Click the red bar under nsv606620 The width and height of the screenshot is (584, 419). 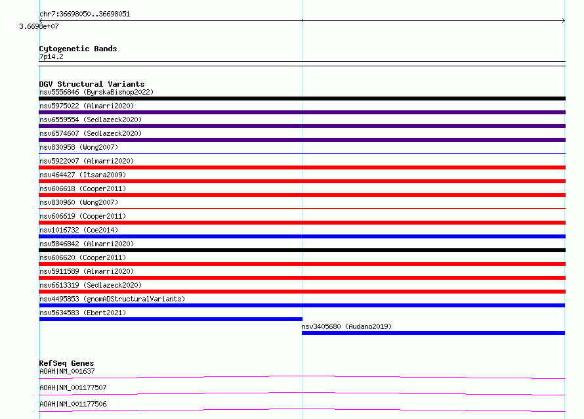(302, 264)
